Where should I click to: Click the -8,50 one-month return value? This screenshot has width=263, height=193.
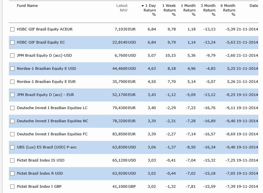[x=190, y=147]
